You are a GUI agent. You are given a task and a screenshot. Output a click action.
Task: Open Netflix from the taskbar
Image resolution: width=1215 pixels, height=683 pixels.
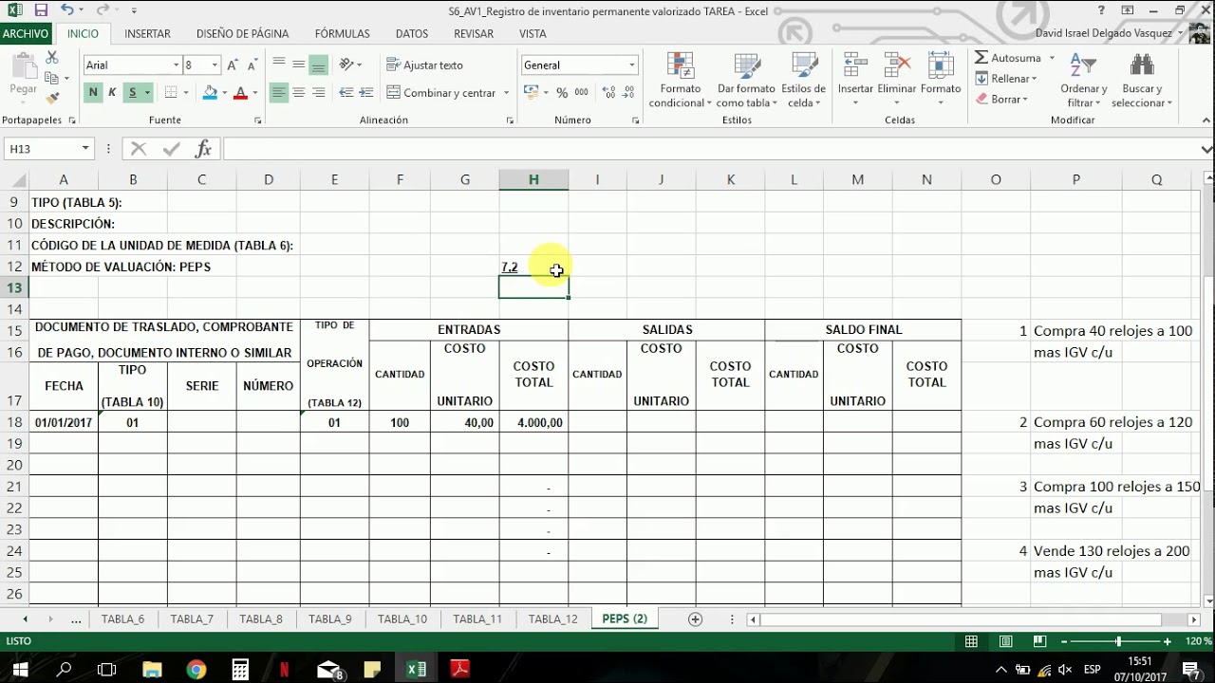[284, 670]
